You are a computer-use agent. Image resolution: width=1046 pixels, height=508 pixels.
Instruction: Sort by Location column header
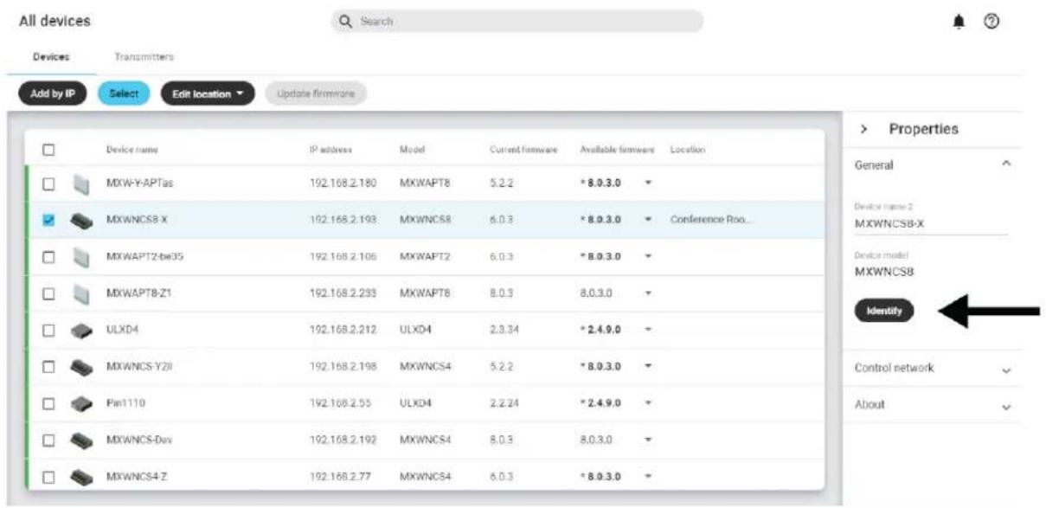coord(687,150)
